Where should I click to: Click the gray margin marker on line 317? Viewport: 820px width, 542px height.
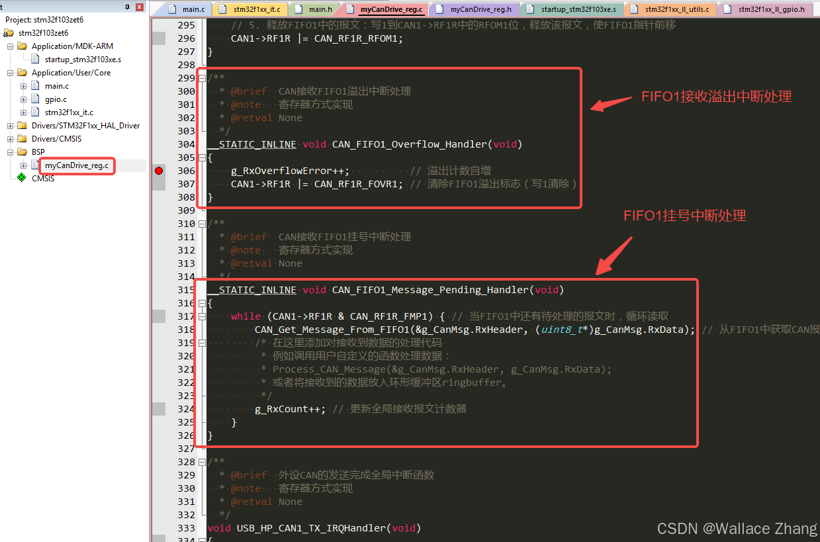tap(158, 316)
